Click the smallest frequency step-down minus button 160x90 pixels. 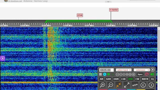[x=124, y=74]
